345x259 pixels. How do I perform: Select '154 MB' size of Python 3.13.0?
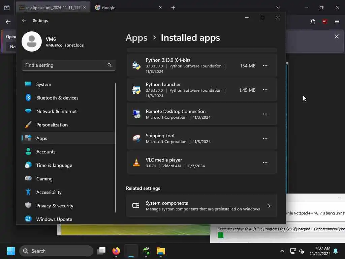[x=248, y=66]
